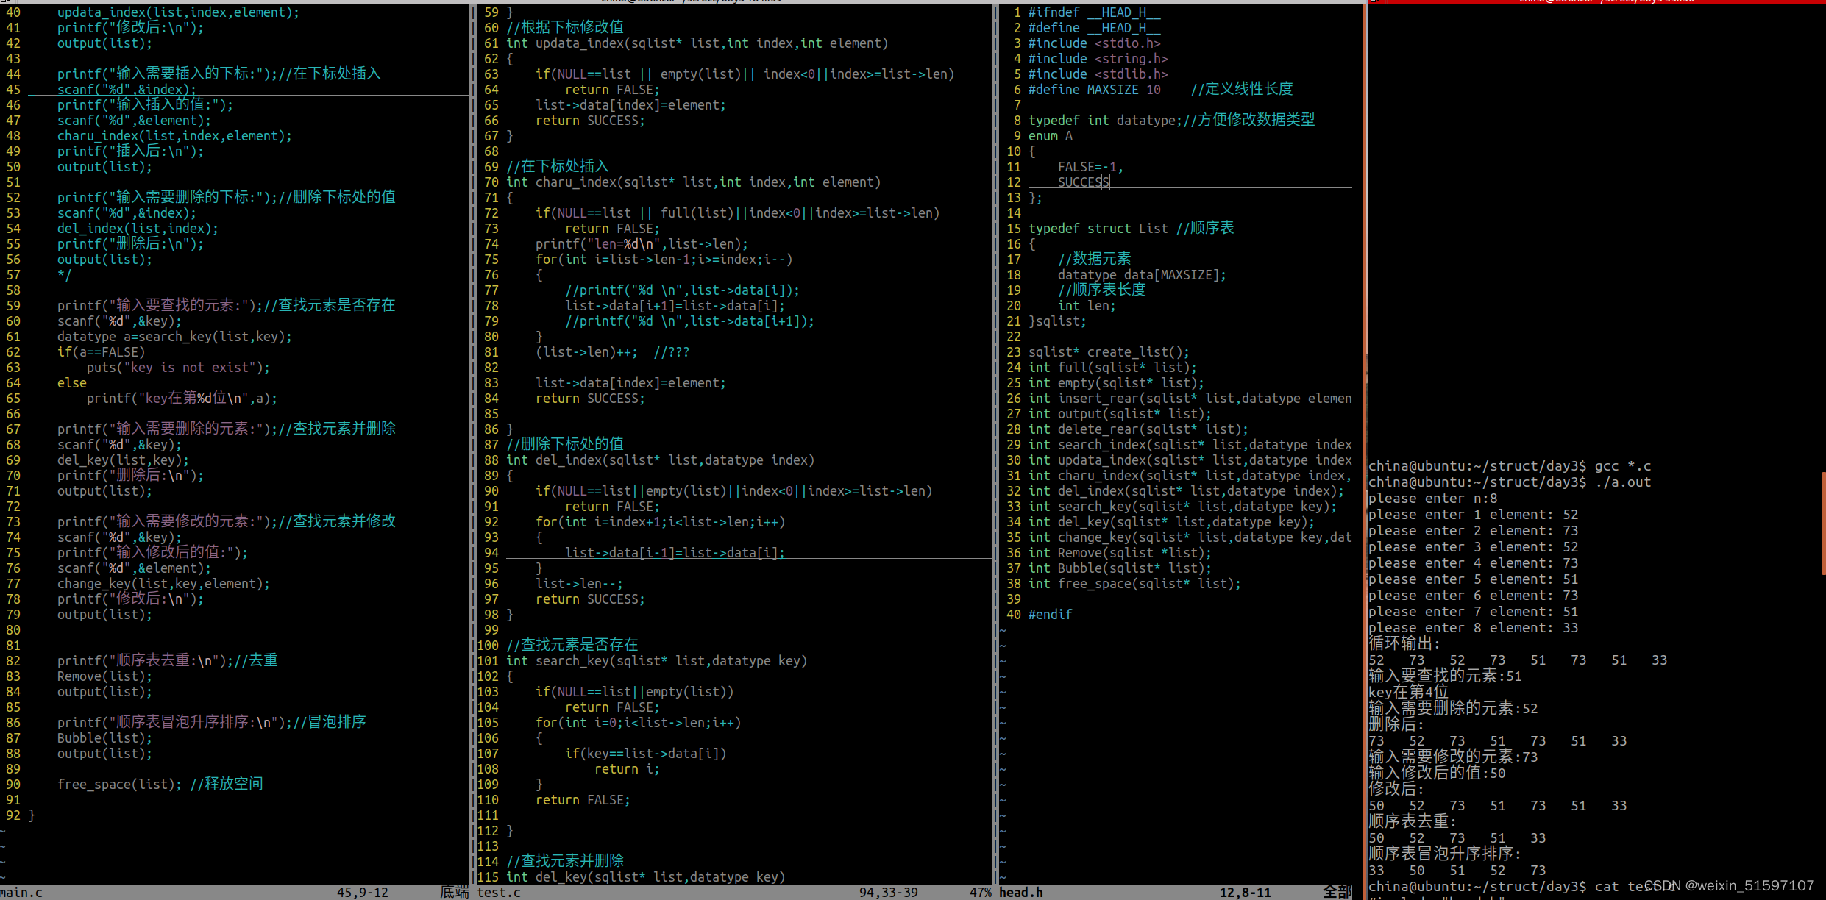This screenshot has width=1826, height=900.
Task: Click the test.c status bar filename
Action: 499,892
